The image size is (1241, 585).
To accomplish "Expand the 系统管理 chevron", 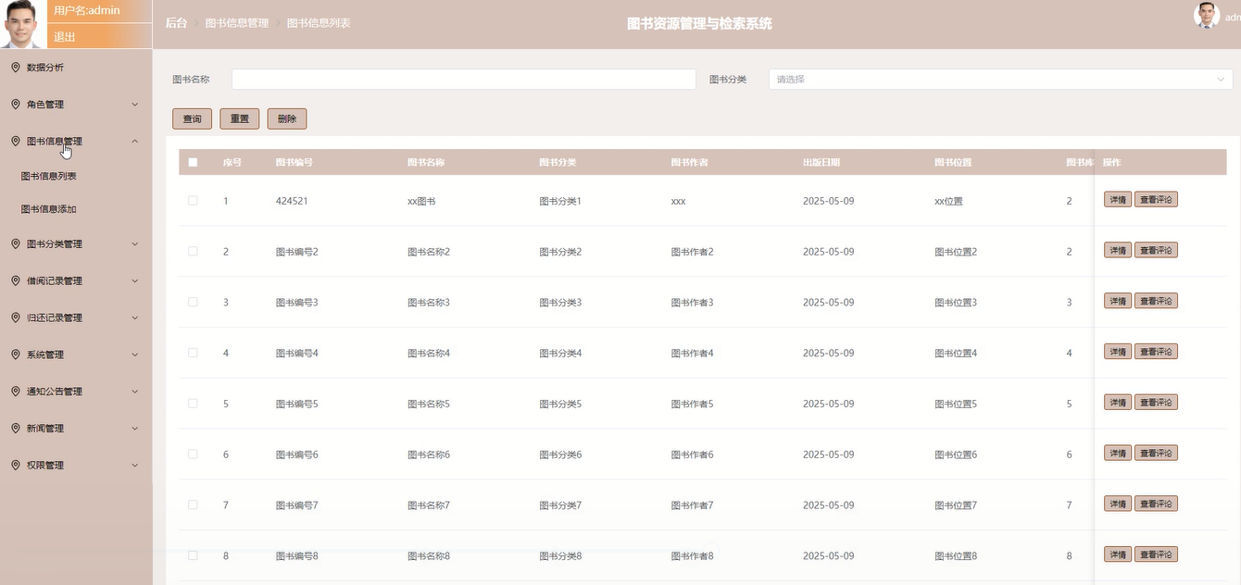I will 135,355.
